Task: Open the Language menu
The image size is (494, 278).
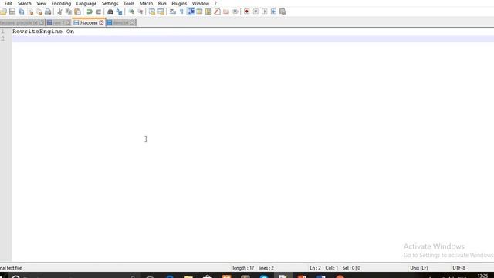Action: (x=86, y=3)
